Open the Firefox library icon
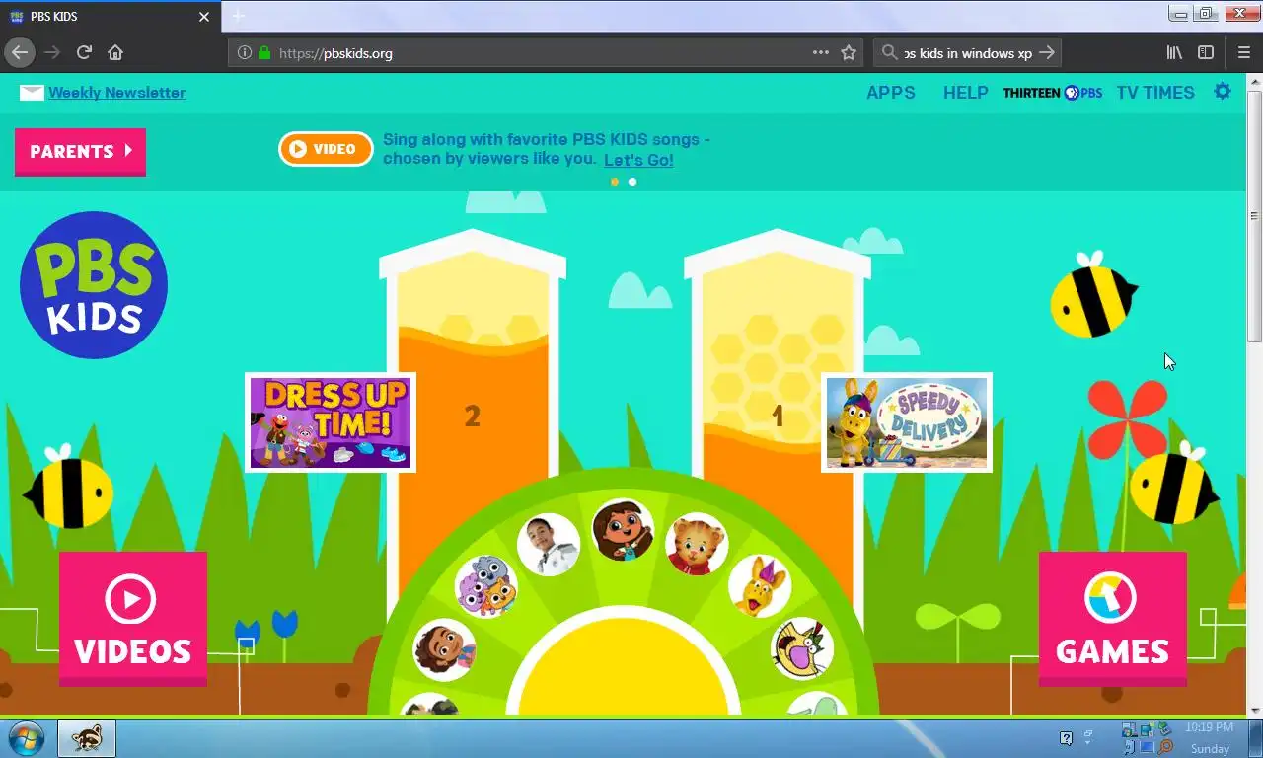The width and height of the screenshot is (1263, 758). point(1174,52)
